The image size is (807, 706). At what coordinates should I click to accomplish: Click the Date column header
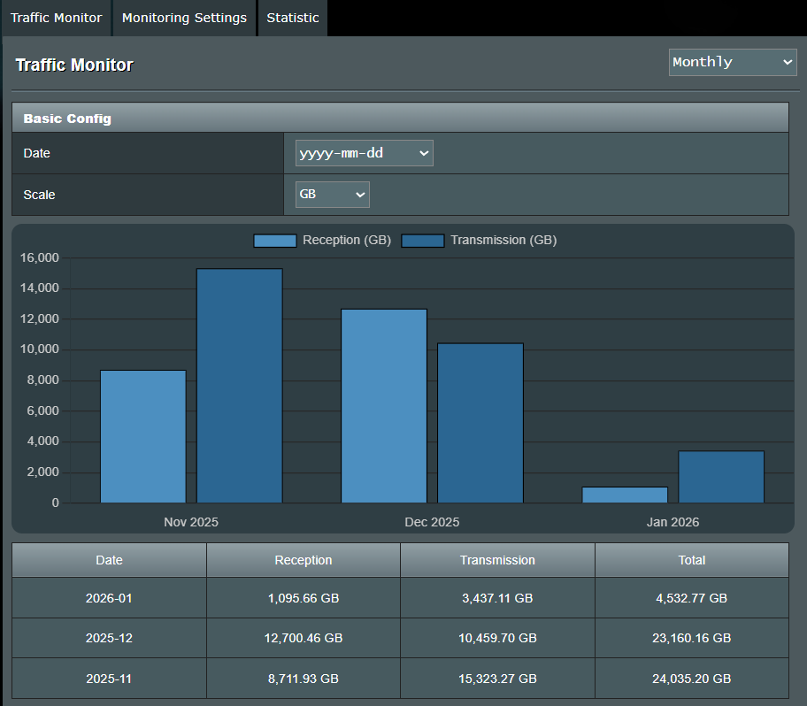tap(109, 560)
